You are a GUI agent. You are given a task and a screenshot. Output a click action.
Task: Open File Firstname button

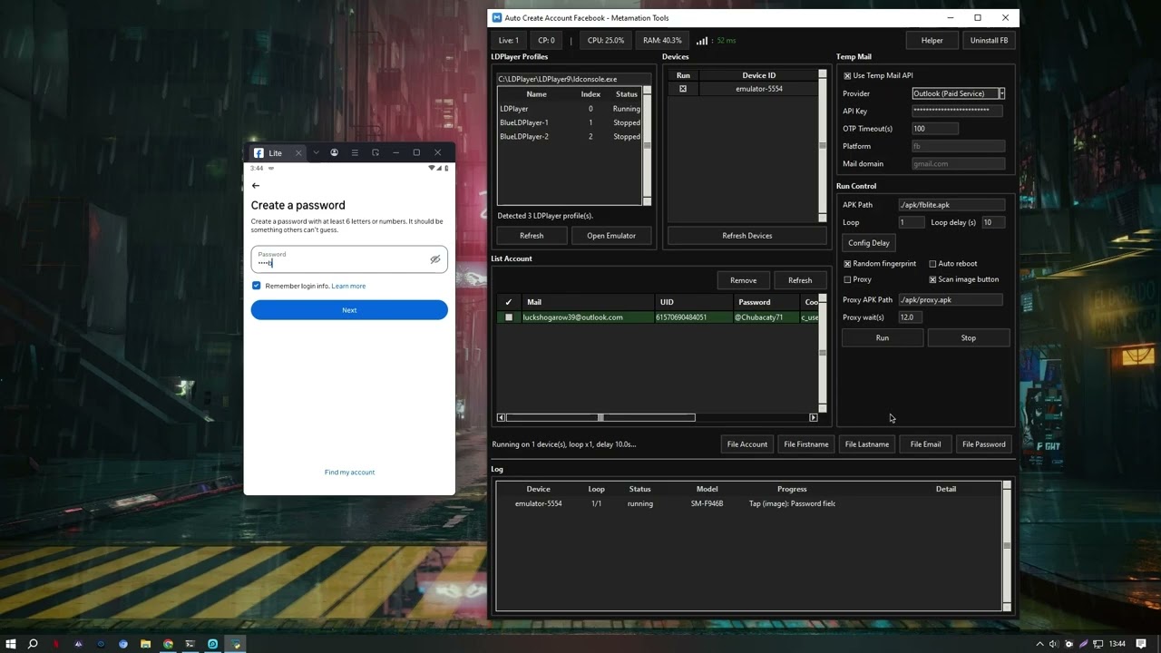click(805, 444)
